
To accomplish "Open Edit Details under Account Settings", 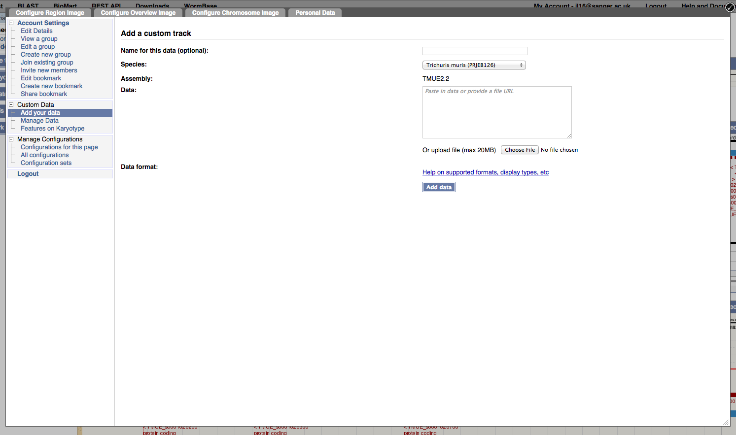I will 36,31.
